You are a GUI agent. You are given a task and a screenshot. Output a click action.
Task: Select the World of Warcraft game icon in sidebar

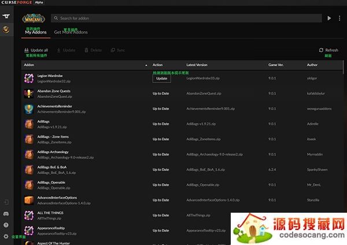coord(6,30)
